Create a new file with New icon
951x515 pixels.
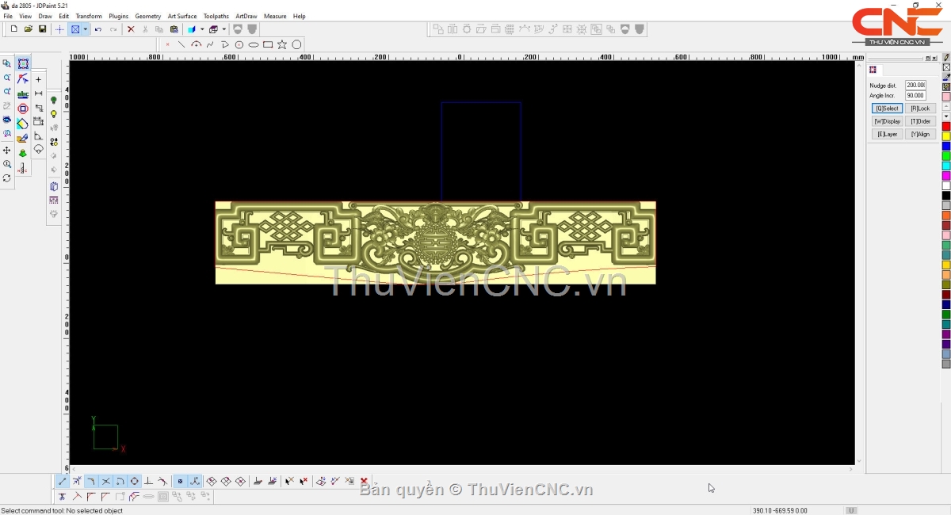(13, 29)
